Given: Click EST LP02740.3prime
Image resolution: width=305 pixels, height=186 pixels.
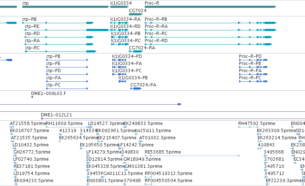Looking at the screenshot, I should point(15,163).
